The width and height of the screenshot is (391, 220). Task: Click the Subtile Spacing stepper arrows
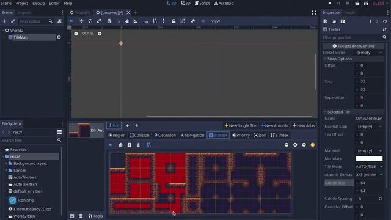tap(380, 199)
